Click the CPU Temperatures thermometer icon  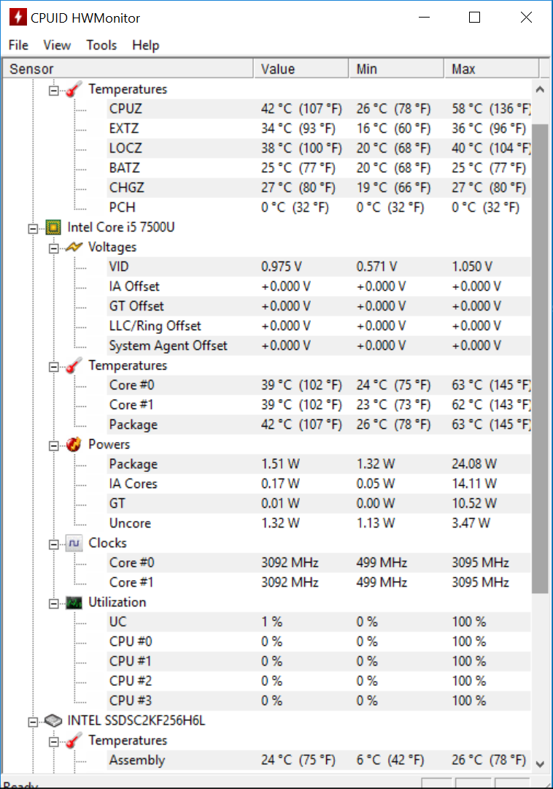coord(74,365)
